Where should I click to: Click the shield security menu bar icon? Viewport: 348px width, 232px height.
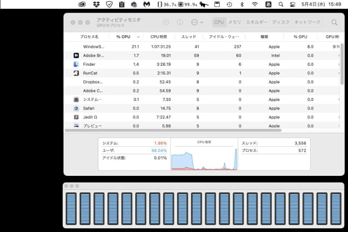[x=109, y=4]
